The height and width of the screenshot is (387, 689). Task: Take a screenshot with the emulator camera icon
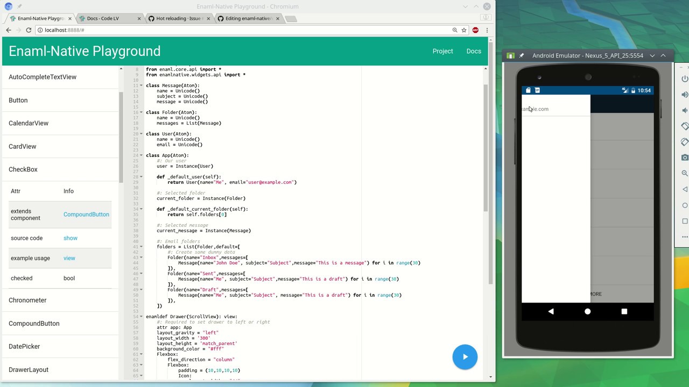pos(685,157)
